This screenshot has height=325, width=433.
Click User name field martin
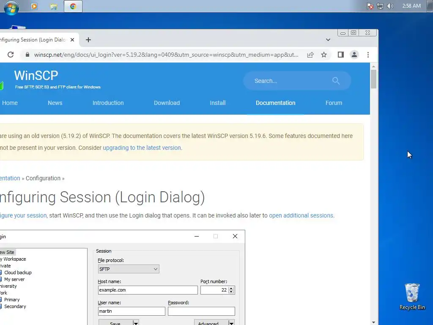pos(132,311)
